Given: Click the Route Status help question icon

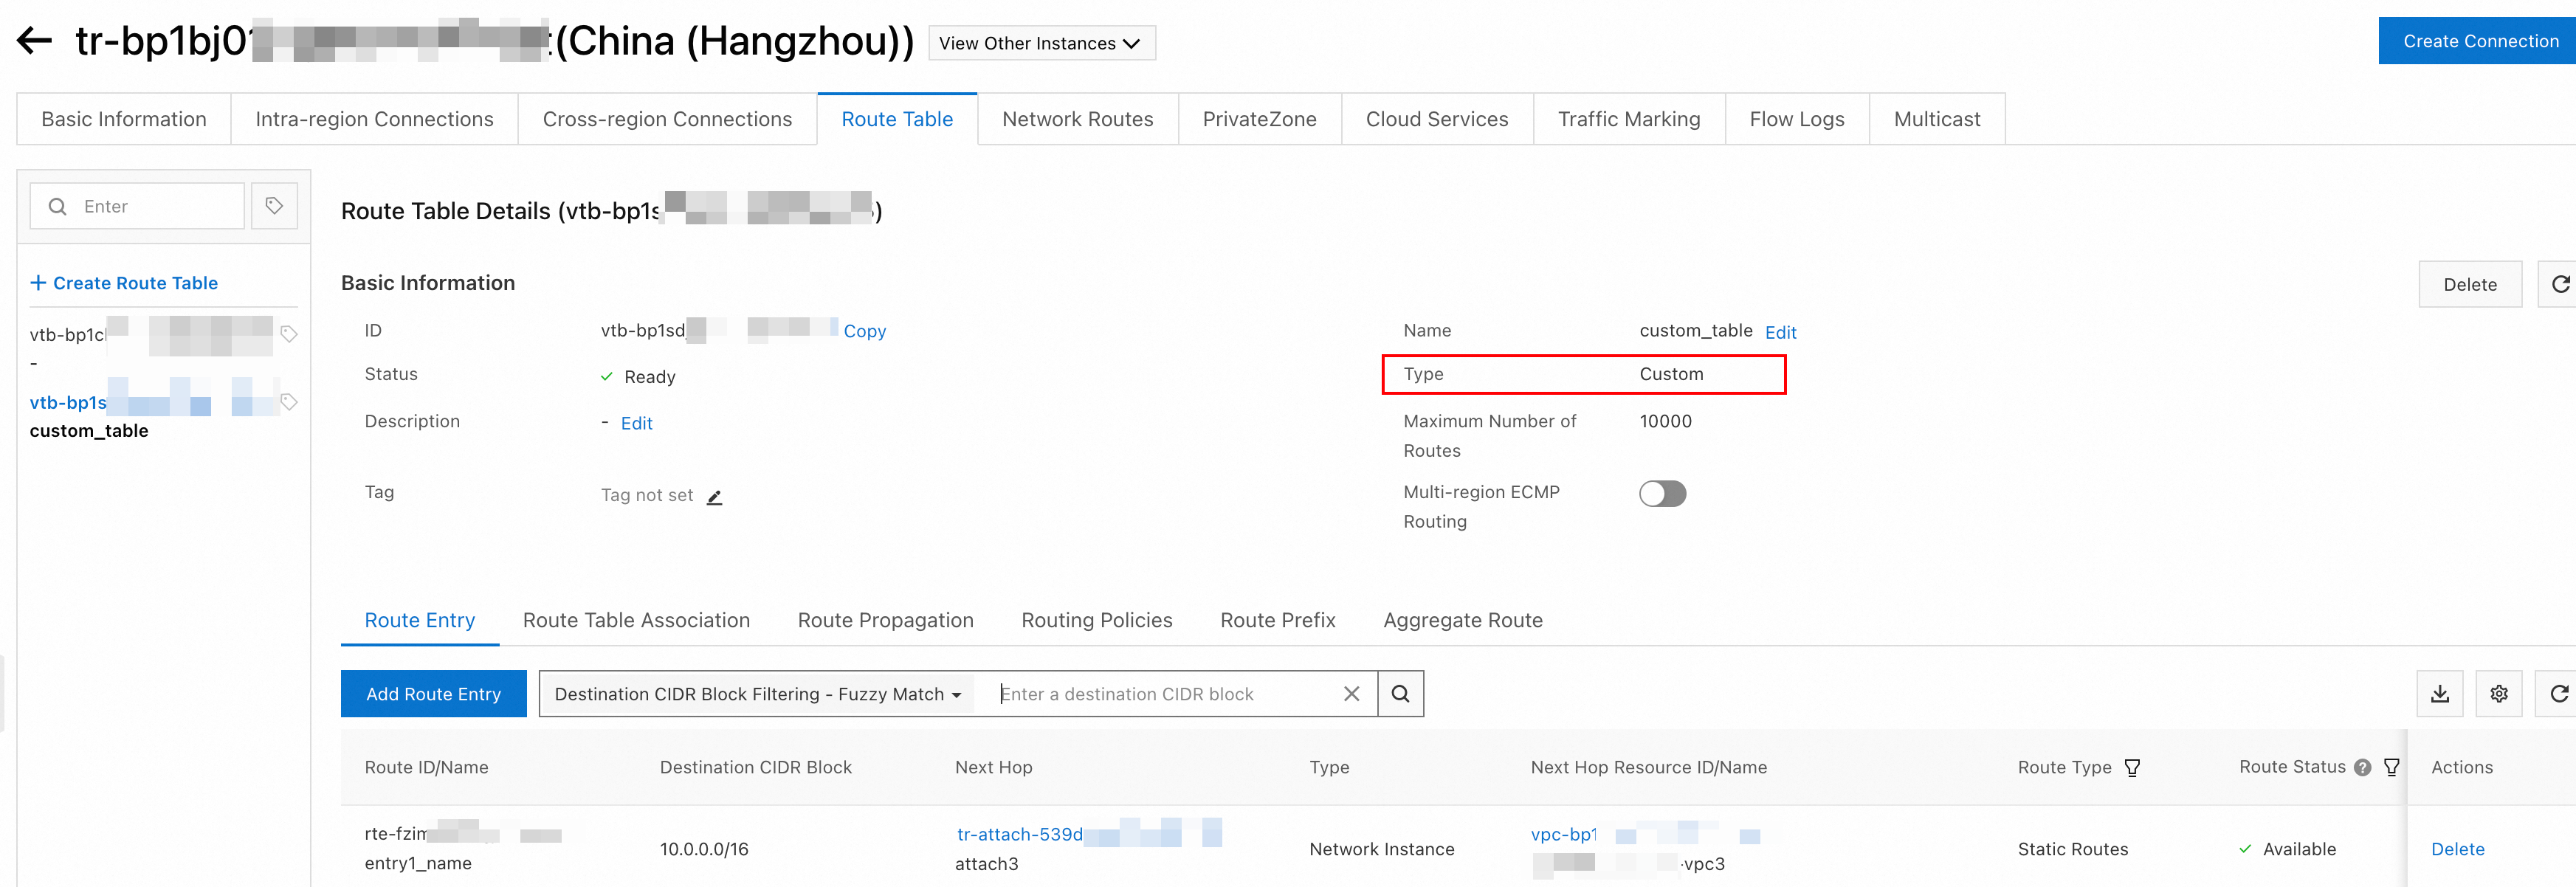Looking at the screenshot, I should pyautogui.click(x=2362, y=768).
